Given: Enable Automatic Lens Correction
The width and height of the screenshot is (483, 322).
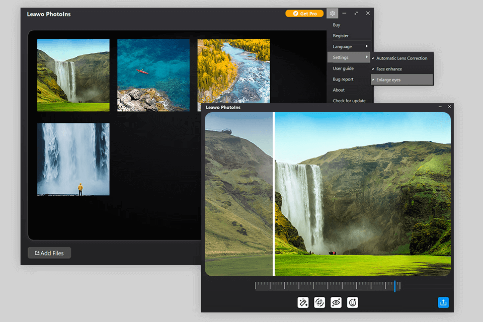Looking at the screenshot, I should pos(401,58).
